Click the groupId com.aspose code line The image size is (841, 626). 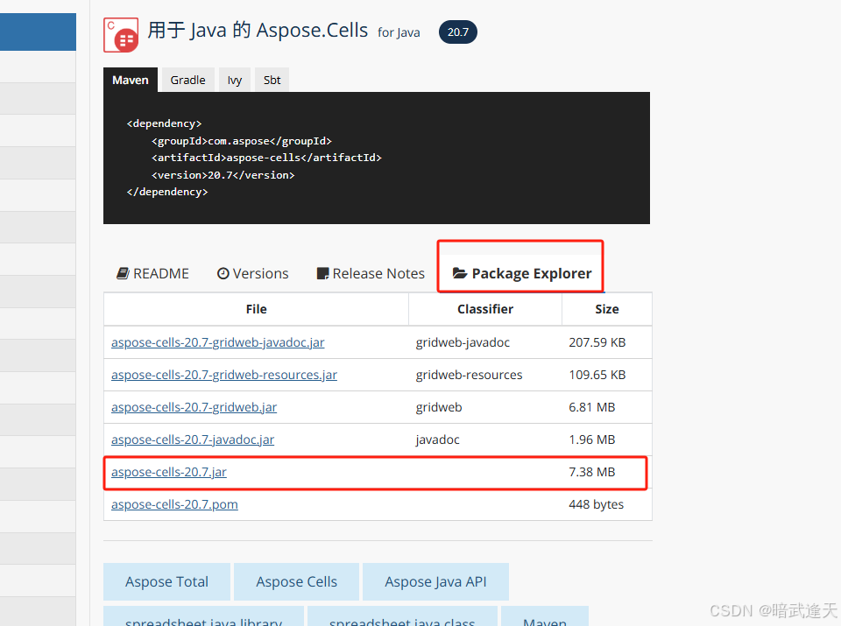click(x=242, y=141)
